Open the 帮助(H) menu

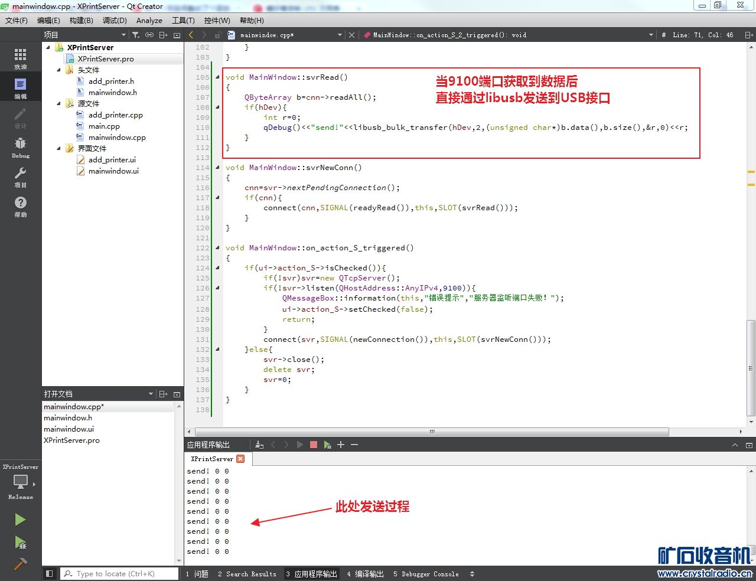click(252, 20)
